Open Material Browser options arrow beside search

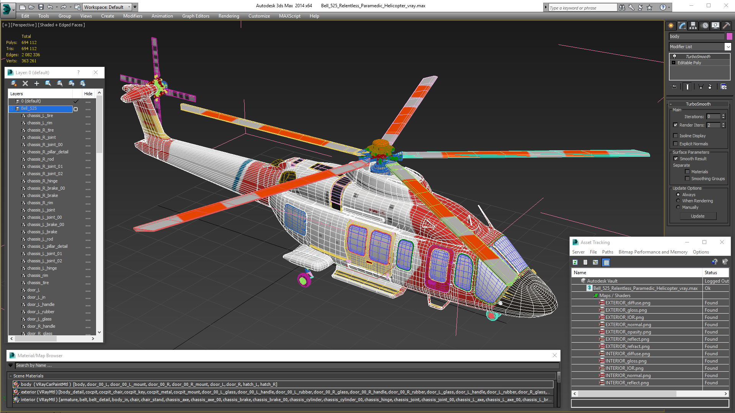click(x=11, y=366)
